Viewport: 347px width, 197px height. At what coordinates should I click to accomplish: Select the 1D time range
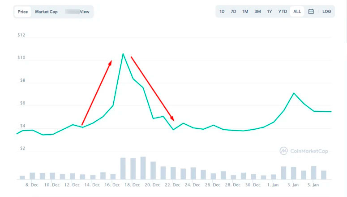222,11
